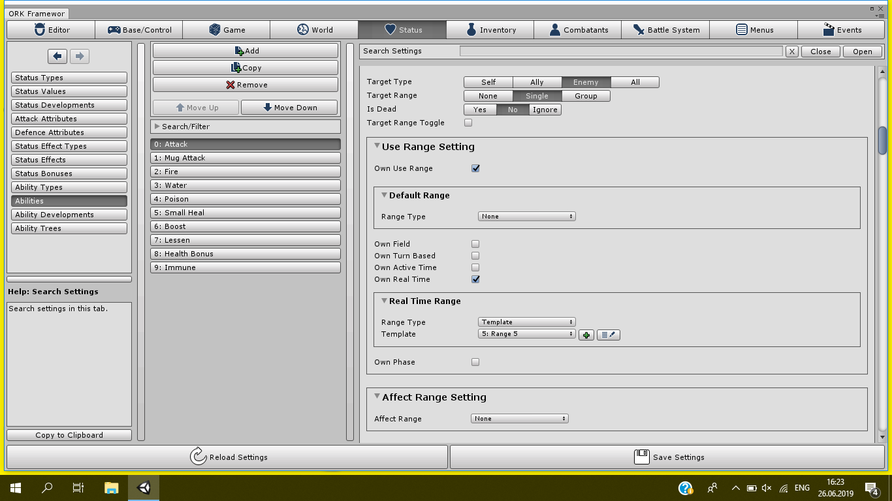Collapse Affect Range Setting section
Image resolution: width=892 pixels, height=501 pixels.
[x=377, y=397]
